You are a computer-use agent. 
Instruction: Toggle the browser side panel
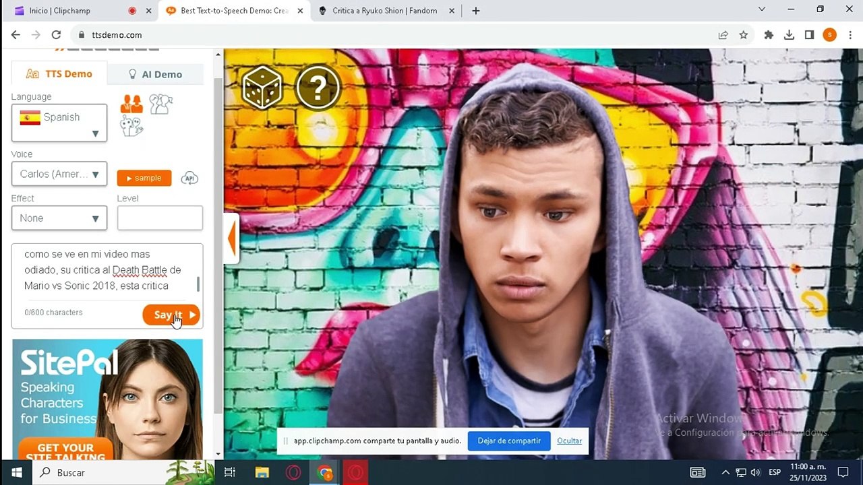809,35
